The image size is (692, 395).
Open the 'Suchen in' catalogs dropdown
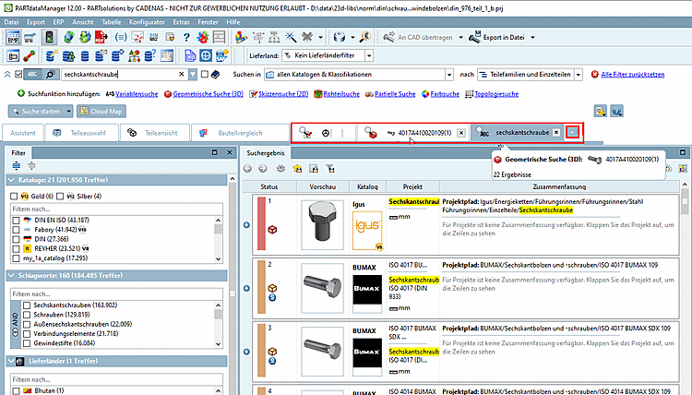pyautogui.click(x=449, y=75)
